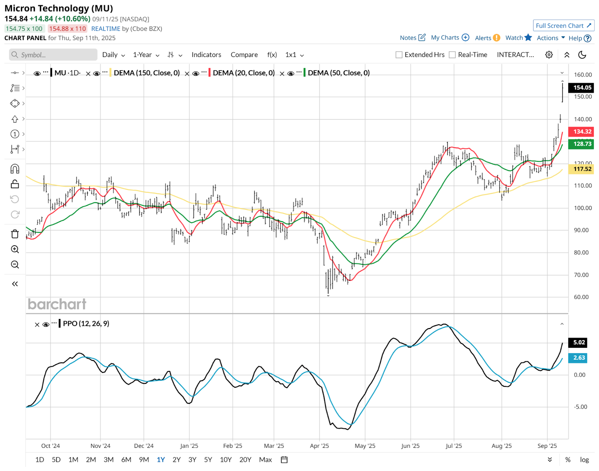Select the measure range tool
The height and width of the screenshot is (471, 599).
[x=15, y=149]
